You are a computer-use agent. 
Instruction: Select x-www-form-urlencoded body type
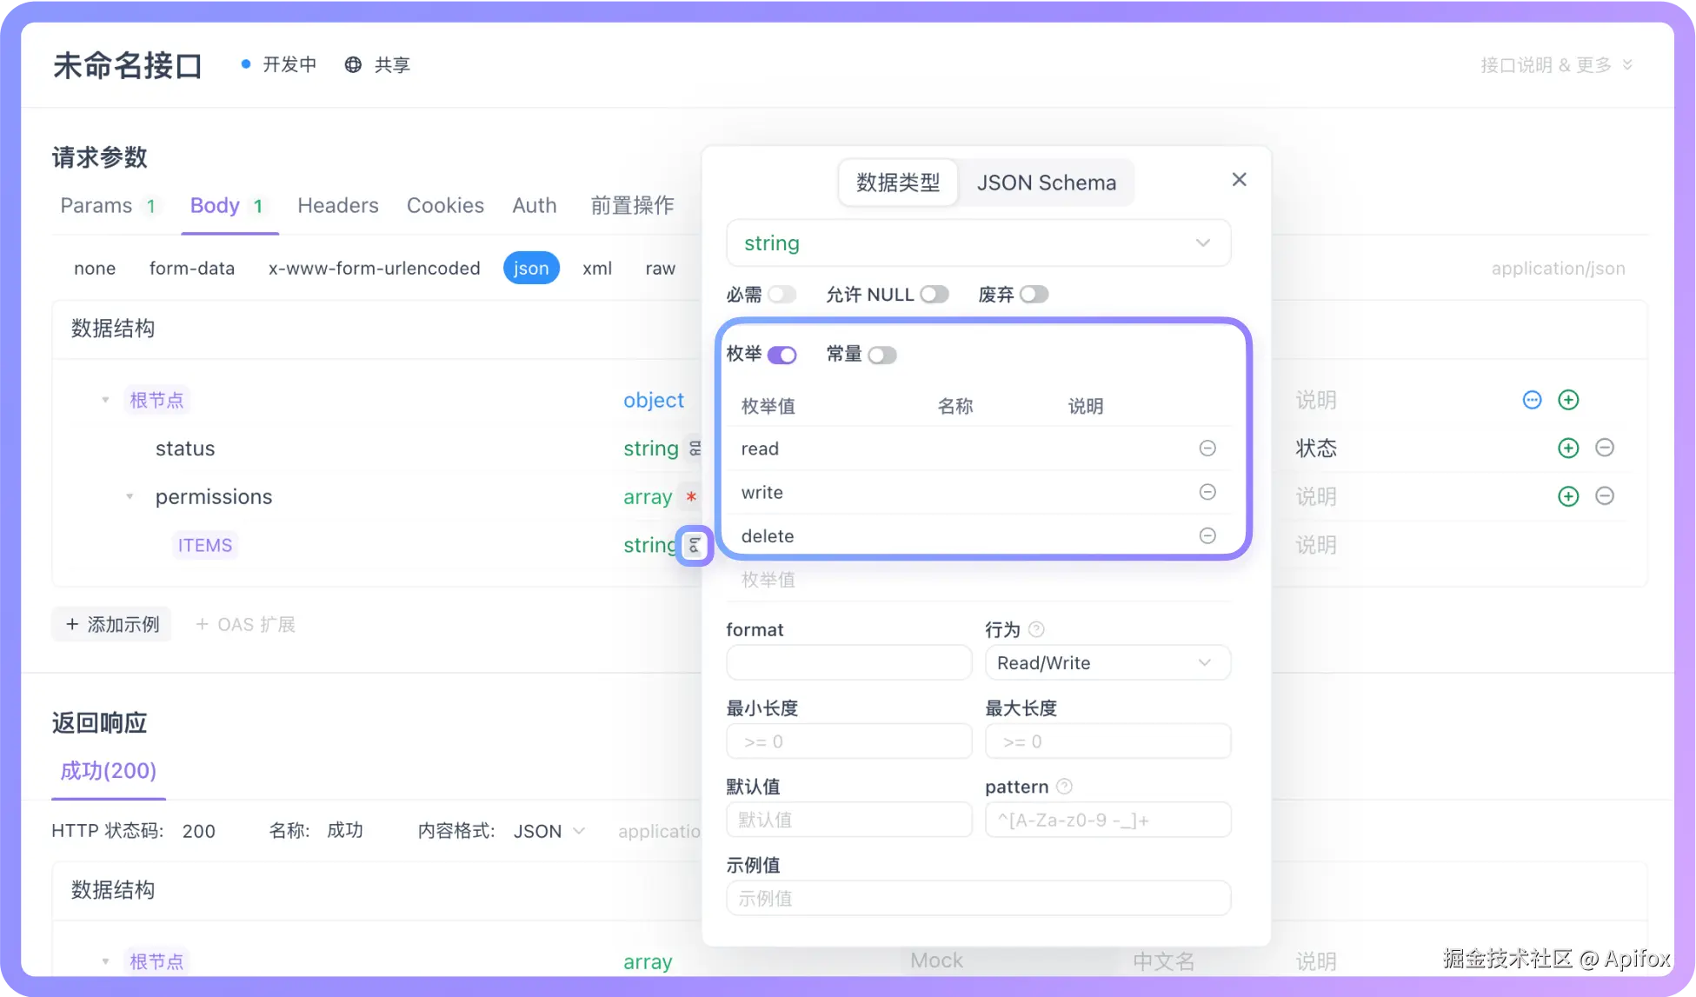[374, 269]
